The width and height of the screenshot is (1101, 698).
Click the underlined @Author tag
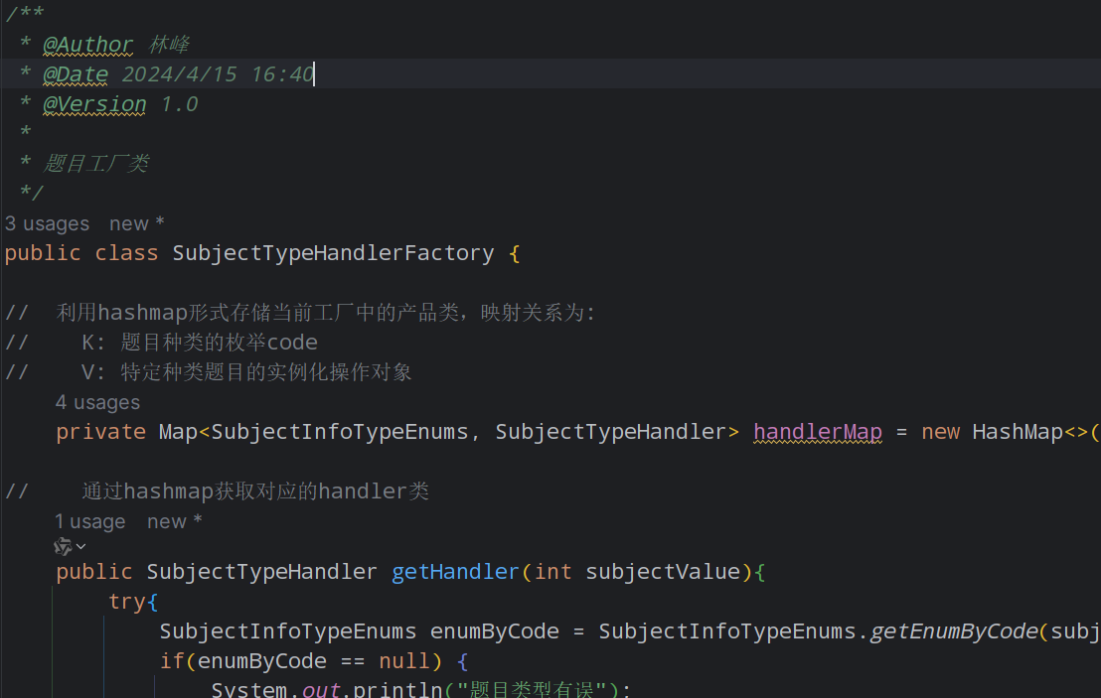[87, 44]
